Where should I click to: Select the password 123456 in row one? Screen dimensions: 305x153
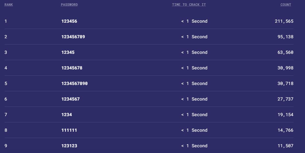69,21
